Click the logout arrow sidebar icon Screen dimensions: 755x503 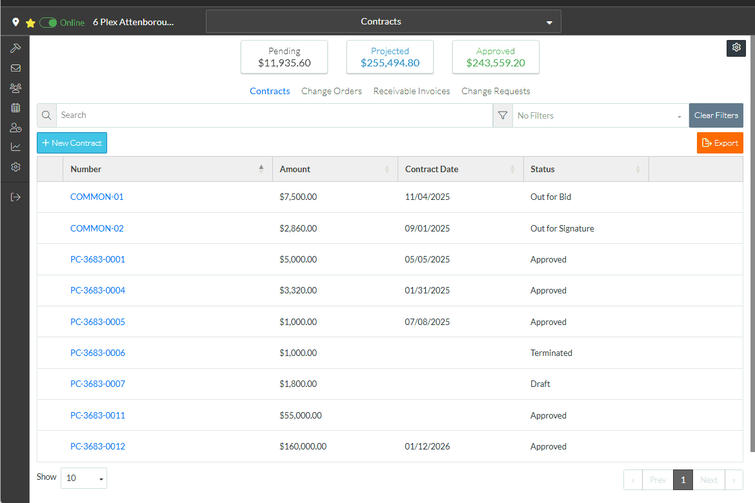pyautogui.click(x=15, y=197)
